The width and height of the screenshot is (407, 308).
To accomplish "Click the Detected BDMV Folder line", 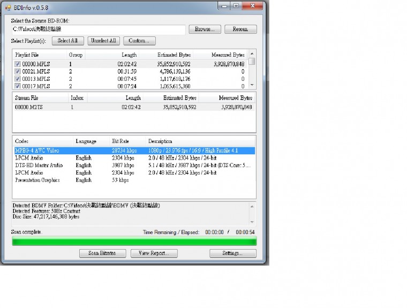I will (86, 205).
